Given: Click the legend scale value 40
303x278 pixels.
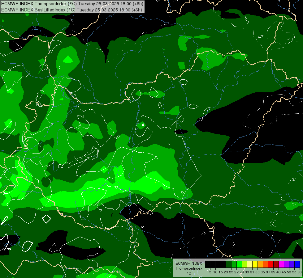Looking at the screenshot, I should pos(279,272).
